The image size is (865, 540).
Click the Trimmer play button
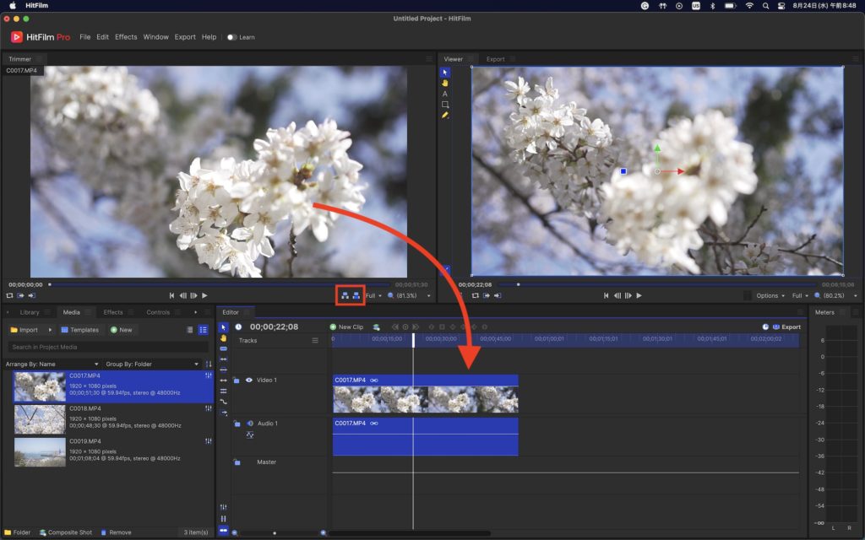click(204, 295)
